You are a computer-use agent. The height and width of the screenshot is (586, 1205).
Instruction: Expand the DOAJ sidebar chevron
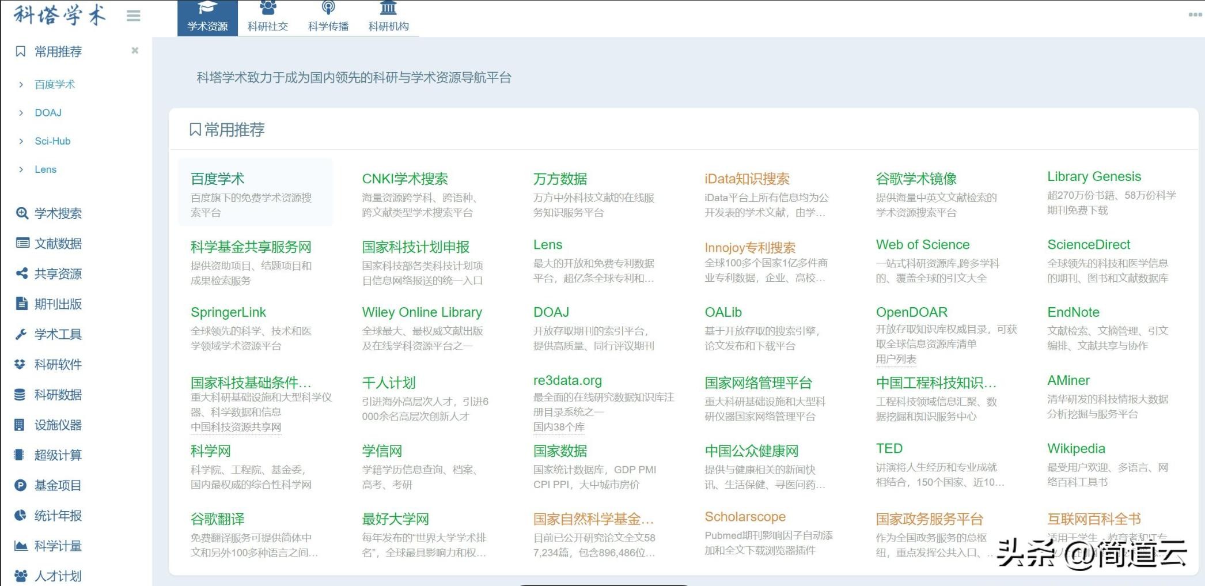point(21,113)
